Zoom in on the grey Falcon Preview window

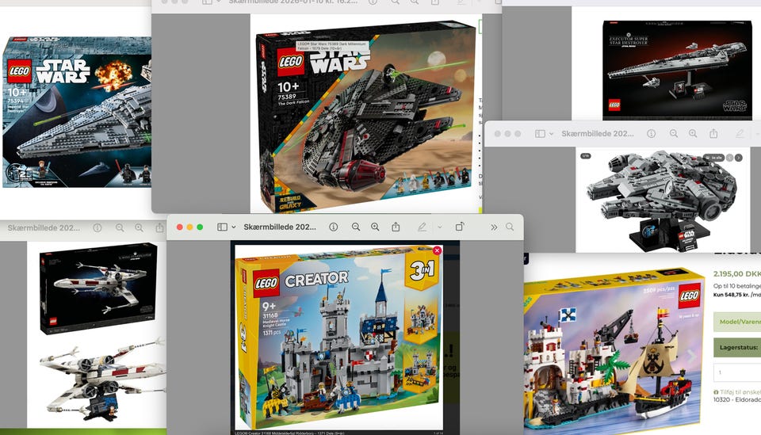pos(693,133)
